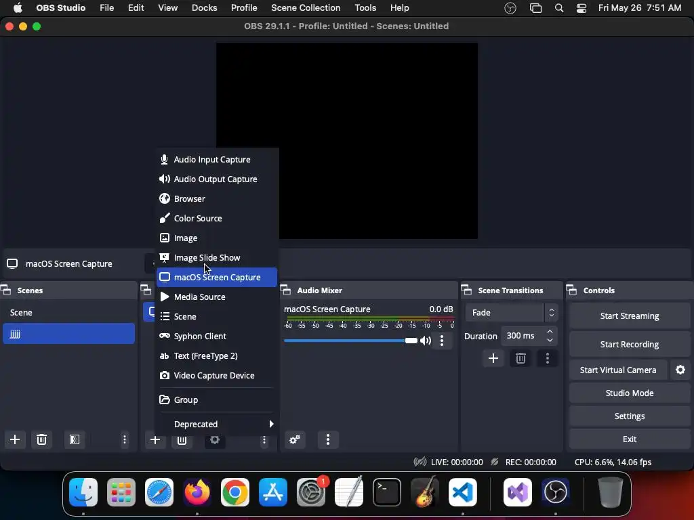
Task: Open Finder from the Dock
Action: click(x=83, y=492)
